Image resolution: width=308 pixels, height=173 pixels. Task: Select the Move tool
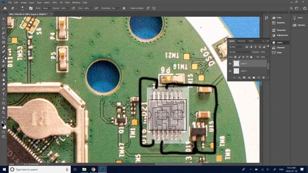pos(3,19)
